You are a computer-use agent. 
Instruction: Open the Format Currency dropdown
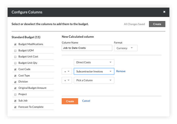pyautogui.click(x=126, y=48)
